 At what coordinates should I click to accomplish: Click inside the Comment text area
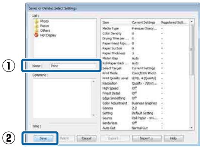[x=63, y=98]
